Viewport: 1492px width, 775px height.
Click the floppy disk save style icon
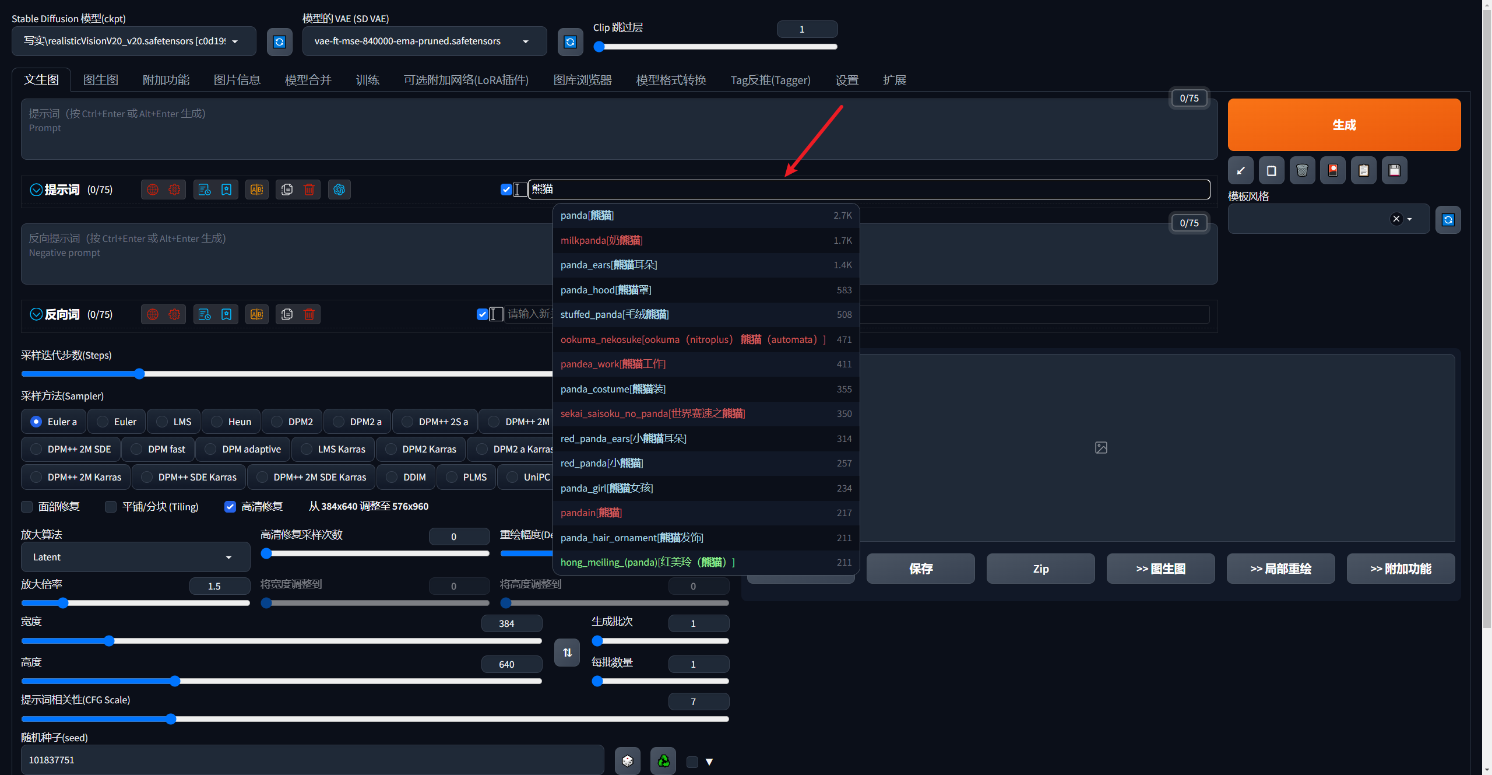[x=1394, y=170]
